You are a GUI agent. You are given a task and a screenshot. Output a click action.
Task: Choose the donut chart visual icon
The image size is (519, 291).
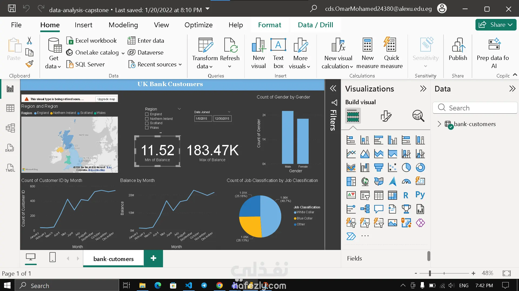coord(420,168)
